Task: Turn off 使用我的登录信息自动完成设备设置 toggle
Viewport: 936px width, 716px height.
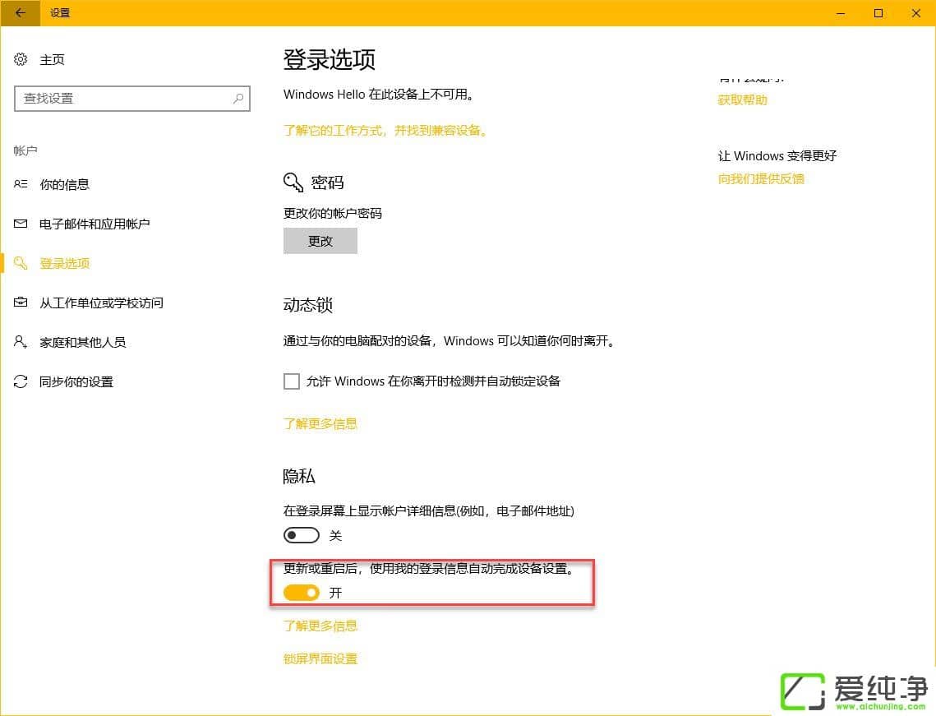Action: [x=301, y=593]
